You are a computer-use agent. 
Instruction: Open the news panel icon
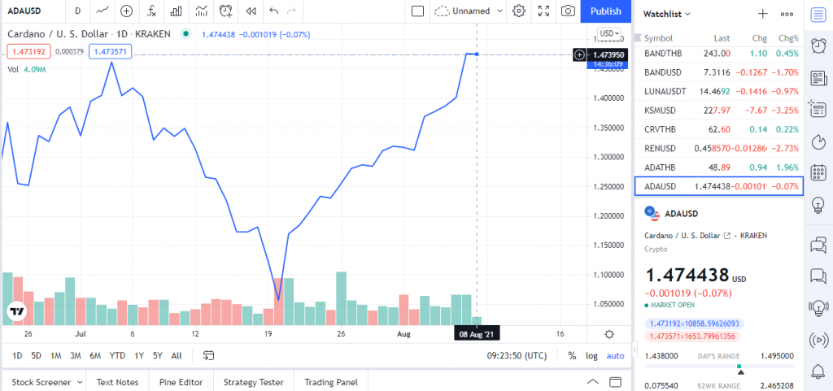tap(818, 79)
